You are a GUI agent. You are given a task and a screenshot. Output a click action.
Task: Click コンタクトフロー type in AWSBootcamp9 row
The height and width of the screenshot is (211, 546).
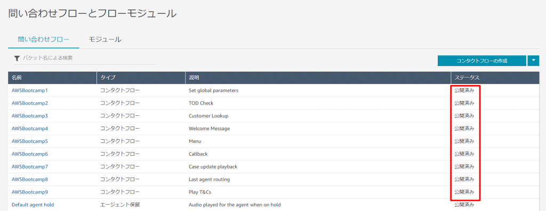click(120, 192)
